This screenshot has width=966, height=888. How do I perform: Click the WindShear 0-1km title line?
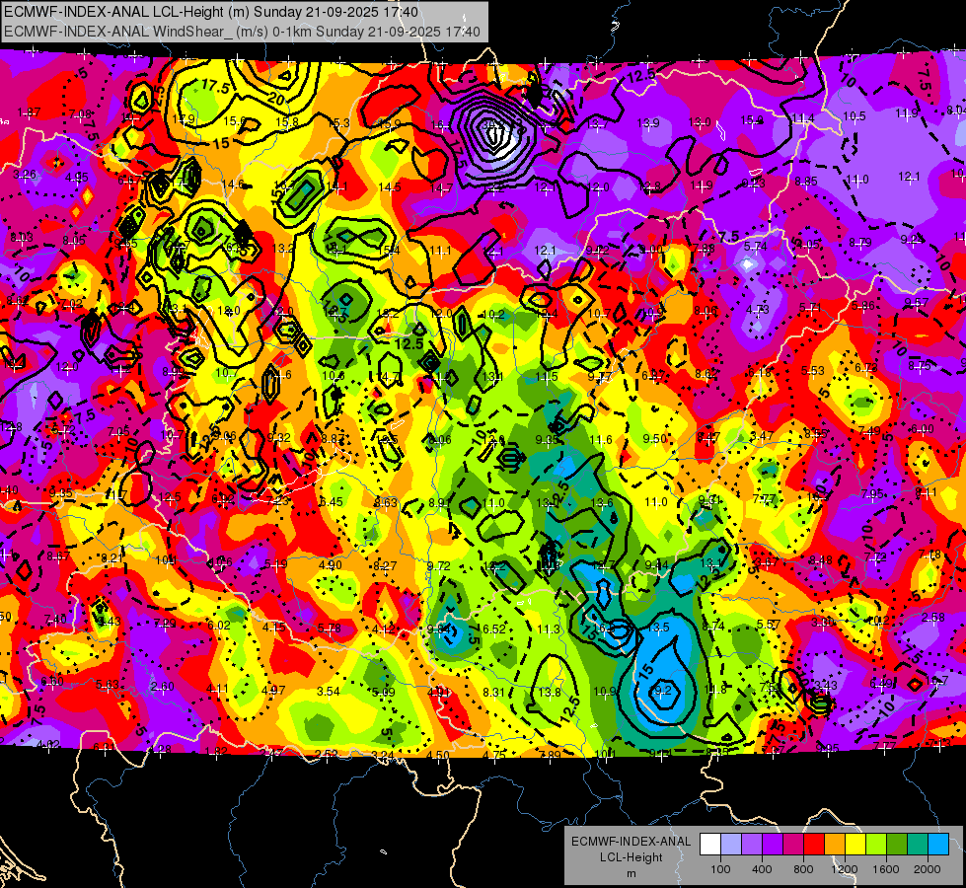tap(242, 32)
